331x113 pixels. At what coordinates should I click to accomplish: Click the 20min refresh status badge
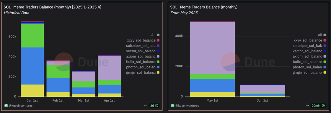click(x=318, y=106)
